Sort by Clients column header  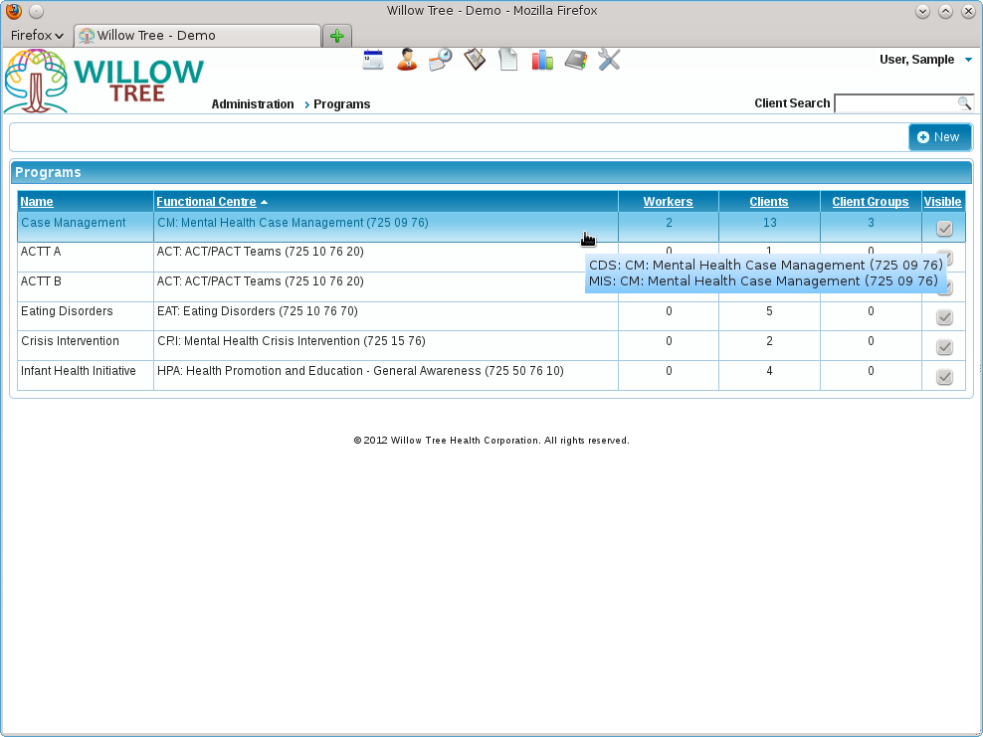[x=769, y=202]
